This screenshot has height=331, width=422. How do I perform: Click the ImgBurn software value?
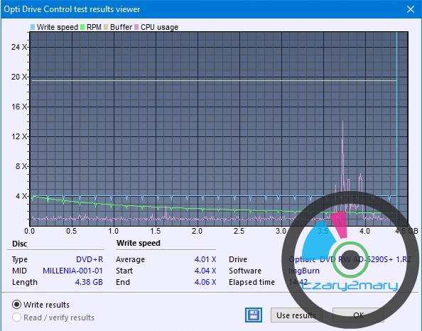tap(304, 271)
